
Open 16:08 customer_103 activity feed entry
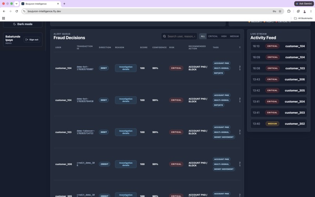(279, 68)
